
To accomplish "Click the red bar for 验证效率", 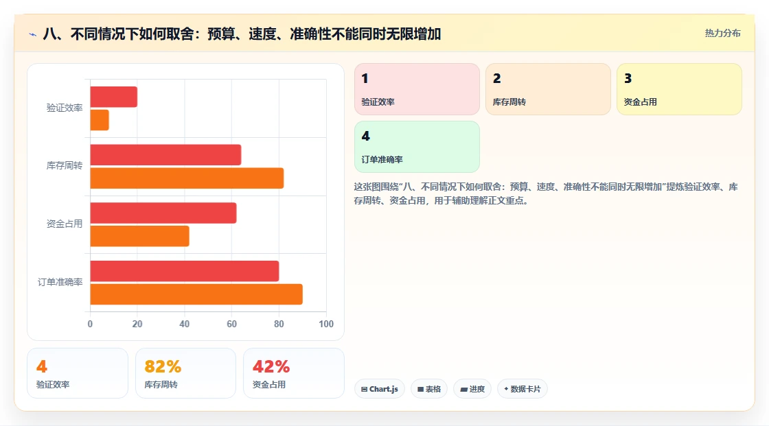I will (114, 97).
